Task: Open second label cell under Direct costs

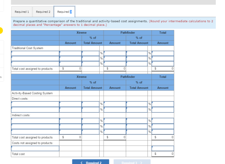Action: click(x=35, y=110)
